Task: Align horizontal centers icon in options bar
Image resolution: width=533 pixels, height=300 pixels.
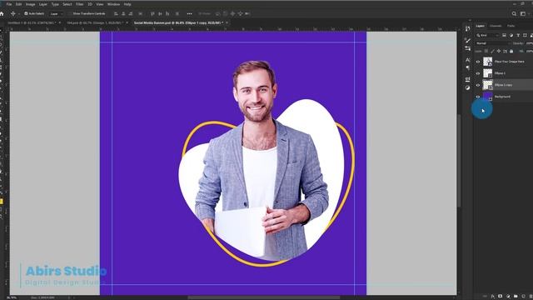Action: click(123, 13)
